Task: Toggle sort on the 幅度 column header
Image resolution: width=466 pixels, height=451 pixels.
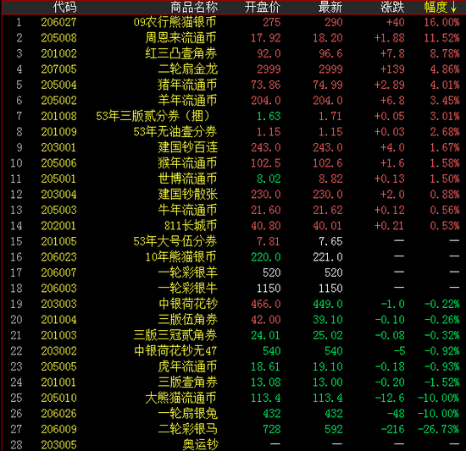Action: (x=441, y=7)
